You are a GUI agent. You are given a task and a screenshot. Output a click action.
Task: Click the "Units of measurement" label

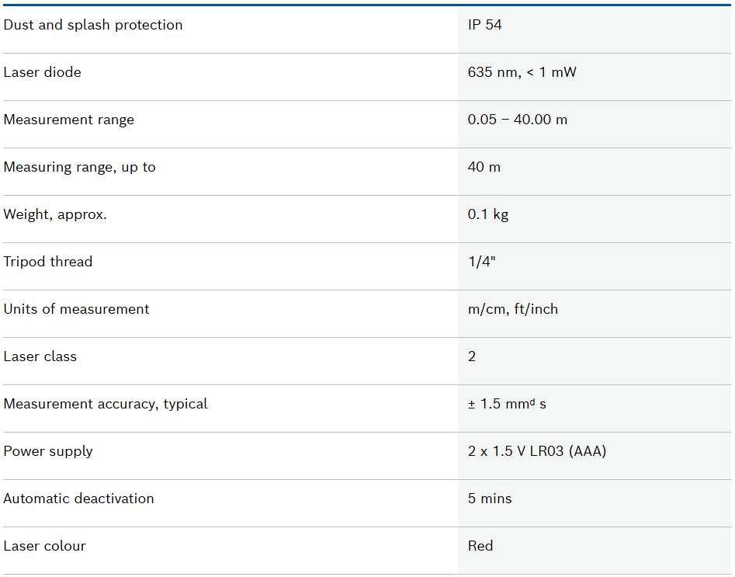click(77, 309)
